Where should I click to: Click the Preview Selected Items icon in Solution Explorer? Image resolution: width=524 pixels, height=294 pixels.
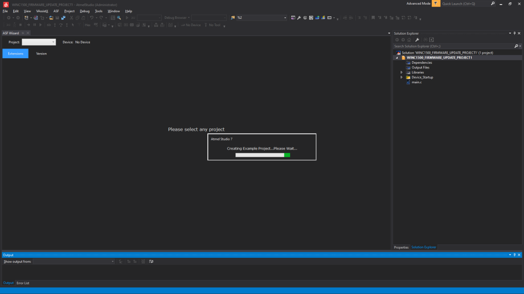pyautogui.click(x=431, y=40)
